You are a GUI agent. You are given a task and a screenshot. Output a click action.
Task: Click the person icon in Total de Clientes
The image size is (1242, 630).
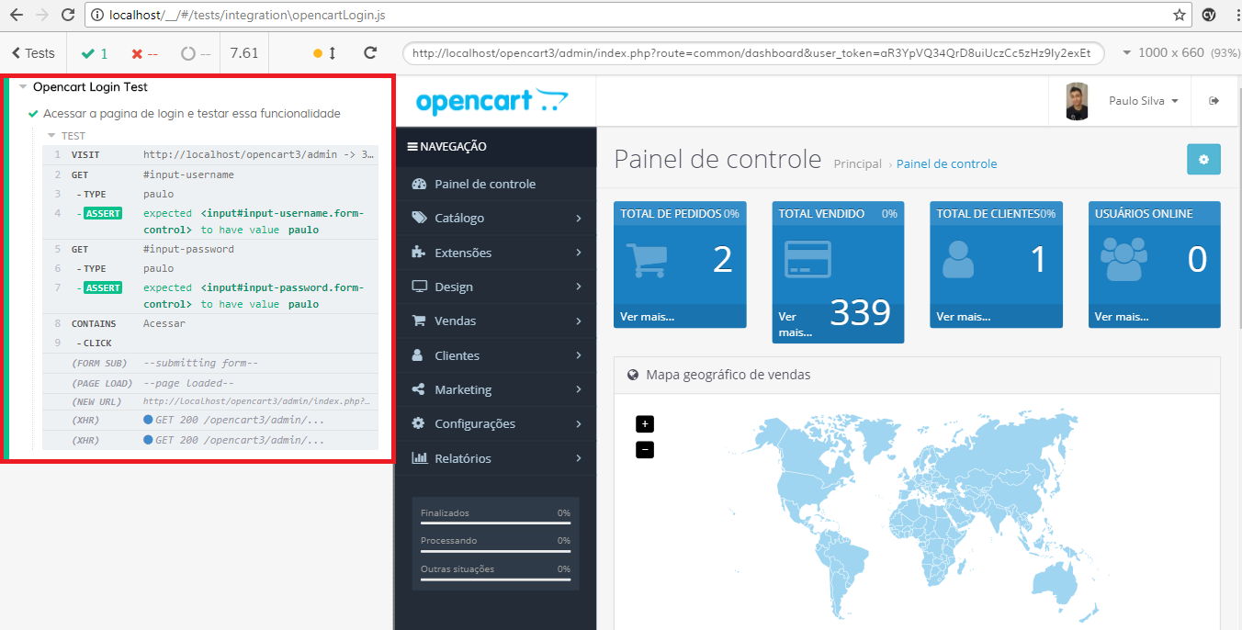958,260
